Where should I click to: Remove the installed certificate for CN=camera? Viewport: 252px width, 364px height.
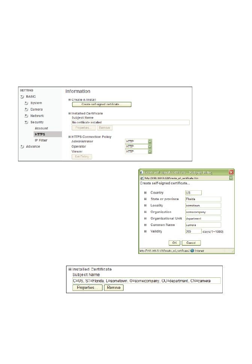pyautogui.click(x=113, y=288)
